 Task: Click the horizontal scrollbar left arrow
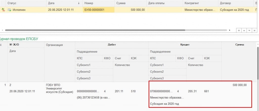point(2,30)
